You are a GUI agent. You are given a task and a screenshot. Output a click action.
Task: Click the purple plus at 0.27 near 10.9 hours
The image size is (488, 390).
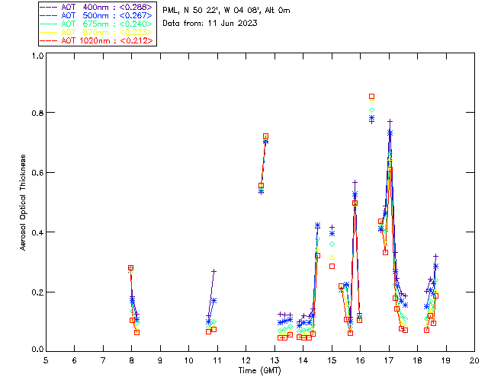point(213,271)
